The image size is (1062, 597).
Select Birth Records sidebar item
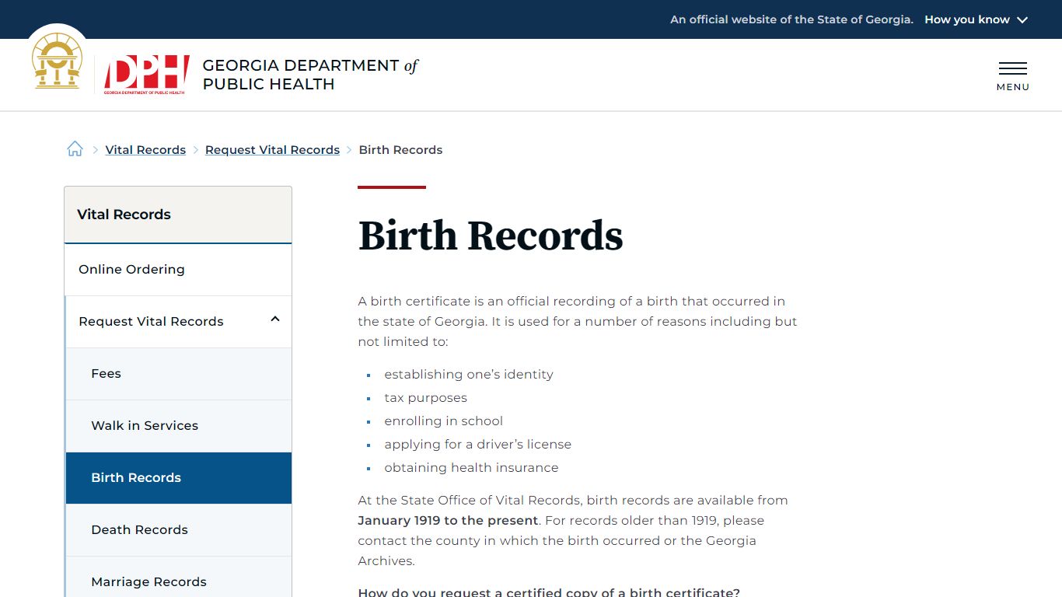(x=178, y=478)
